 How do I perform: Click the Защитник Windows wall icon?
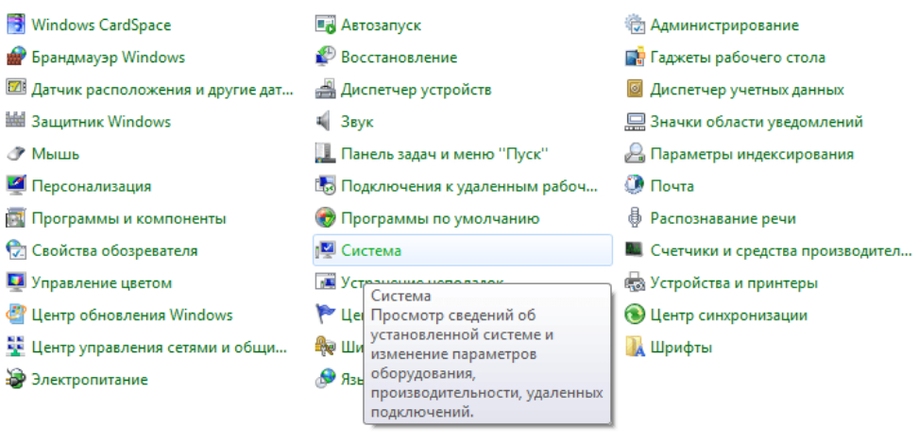[x=16, y=122]
